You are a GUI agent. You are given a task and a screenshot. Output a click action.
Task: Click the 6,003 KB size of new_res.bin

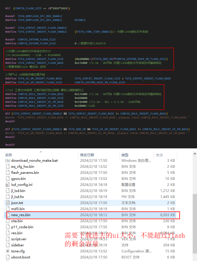(x=167, y=215)
